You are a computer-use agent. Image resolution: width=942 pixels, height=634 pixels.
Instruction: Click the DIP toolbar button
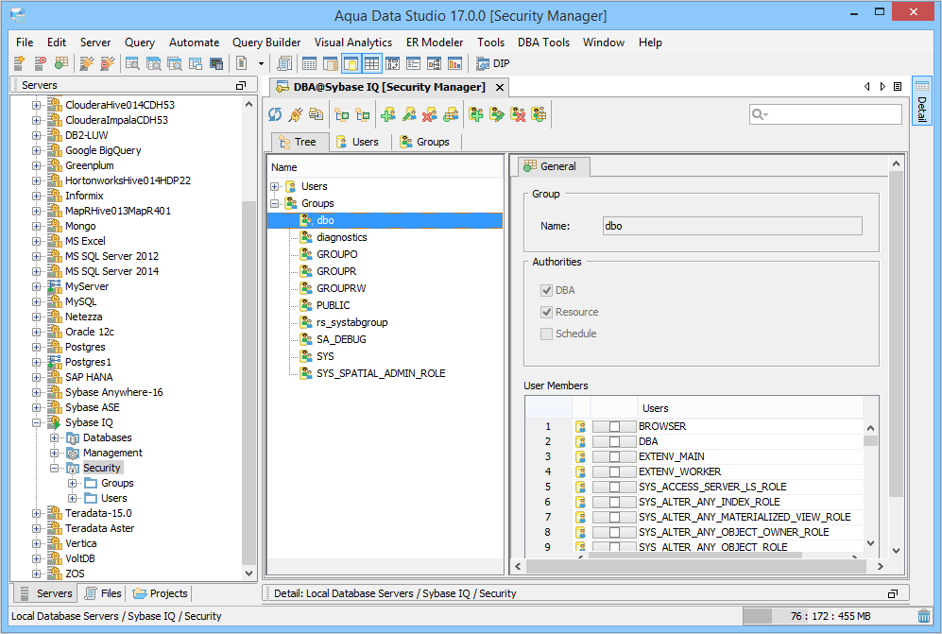click(x=493, y=63)
